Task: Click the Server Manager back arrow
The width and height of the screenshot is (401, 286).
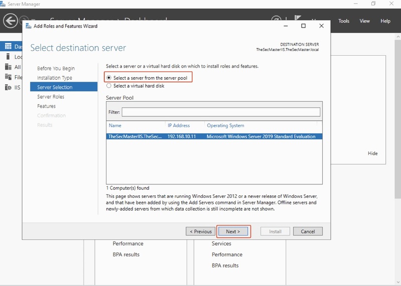Action: click(x=11, y=21)
